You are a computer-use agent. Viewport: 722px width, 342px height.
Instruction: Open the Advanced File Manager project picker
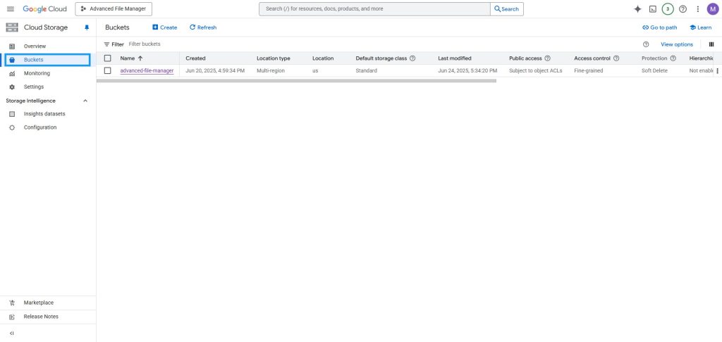(114, 9)
